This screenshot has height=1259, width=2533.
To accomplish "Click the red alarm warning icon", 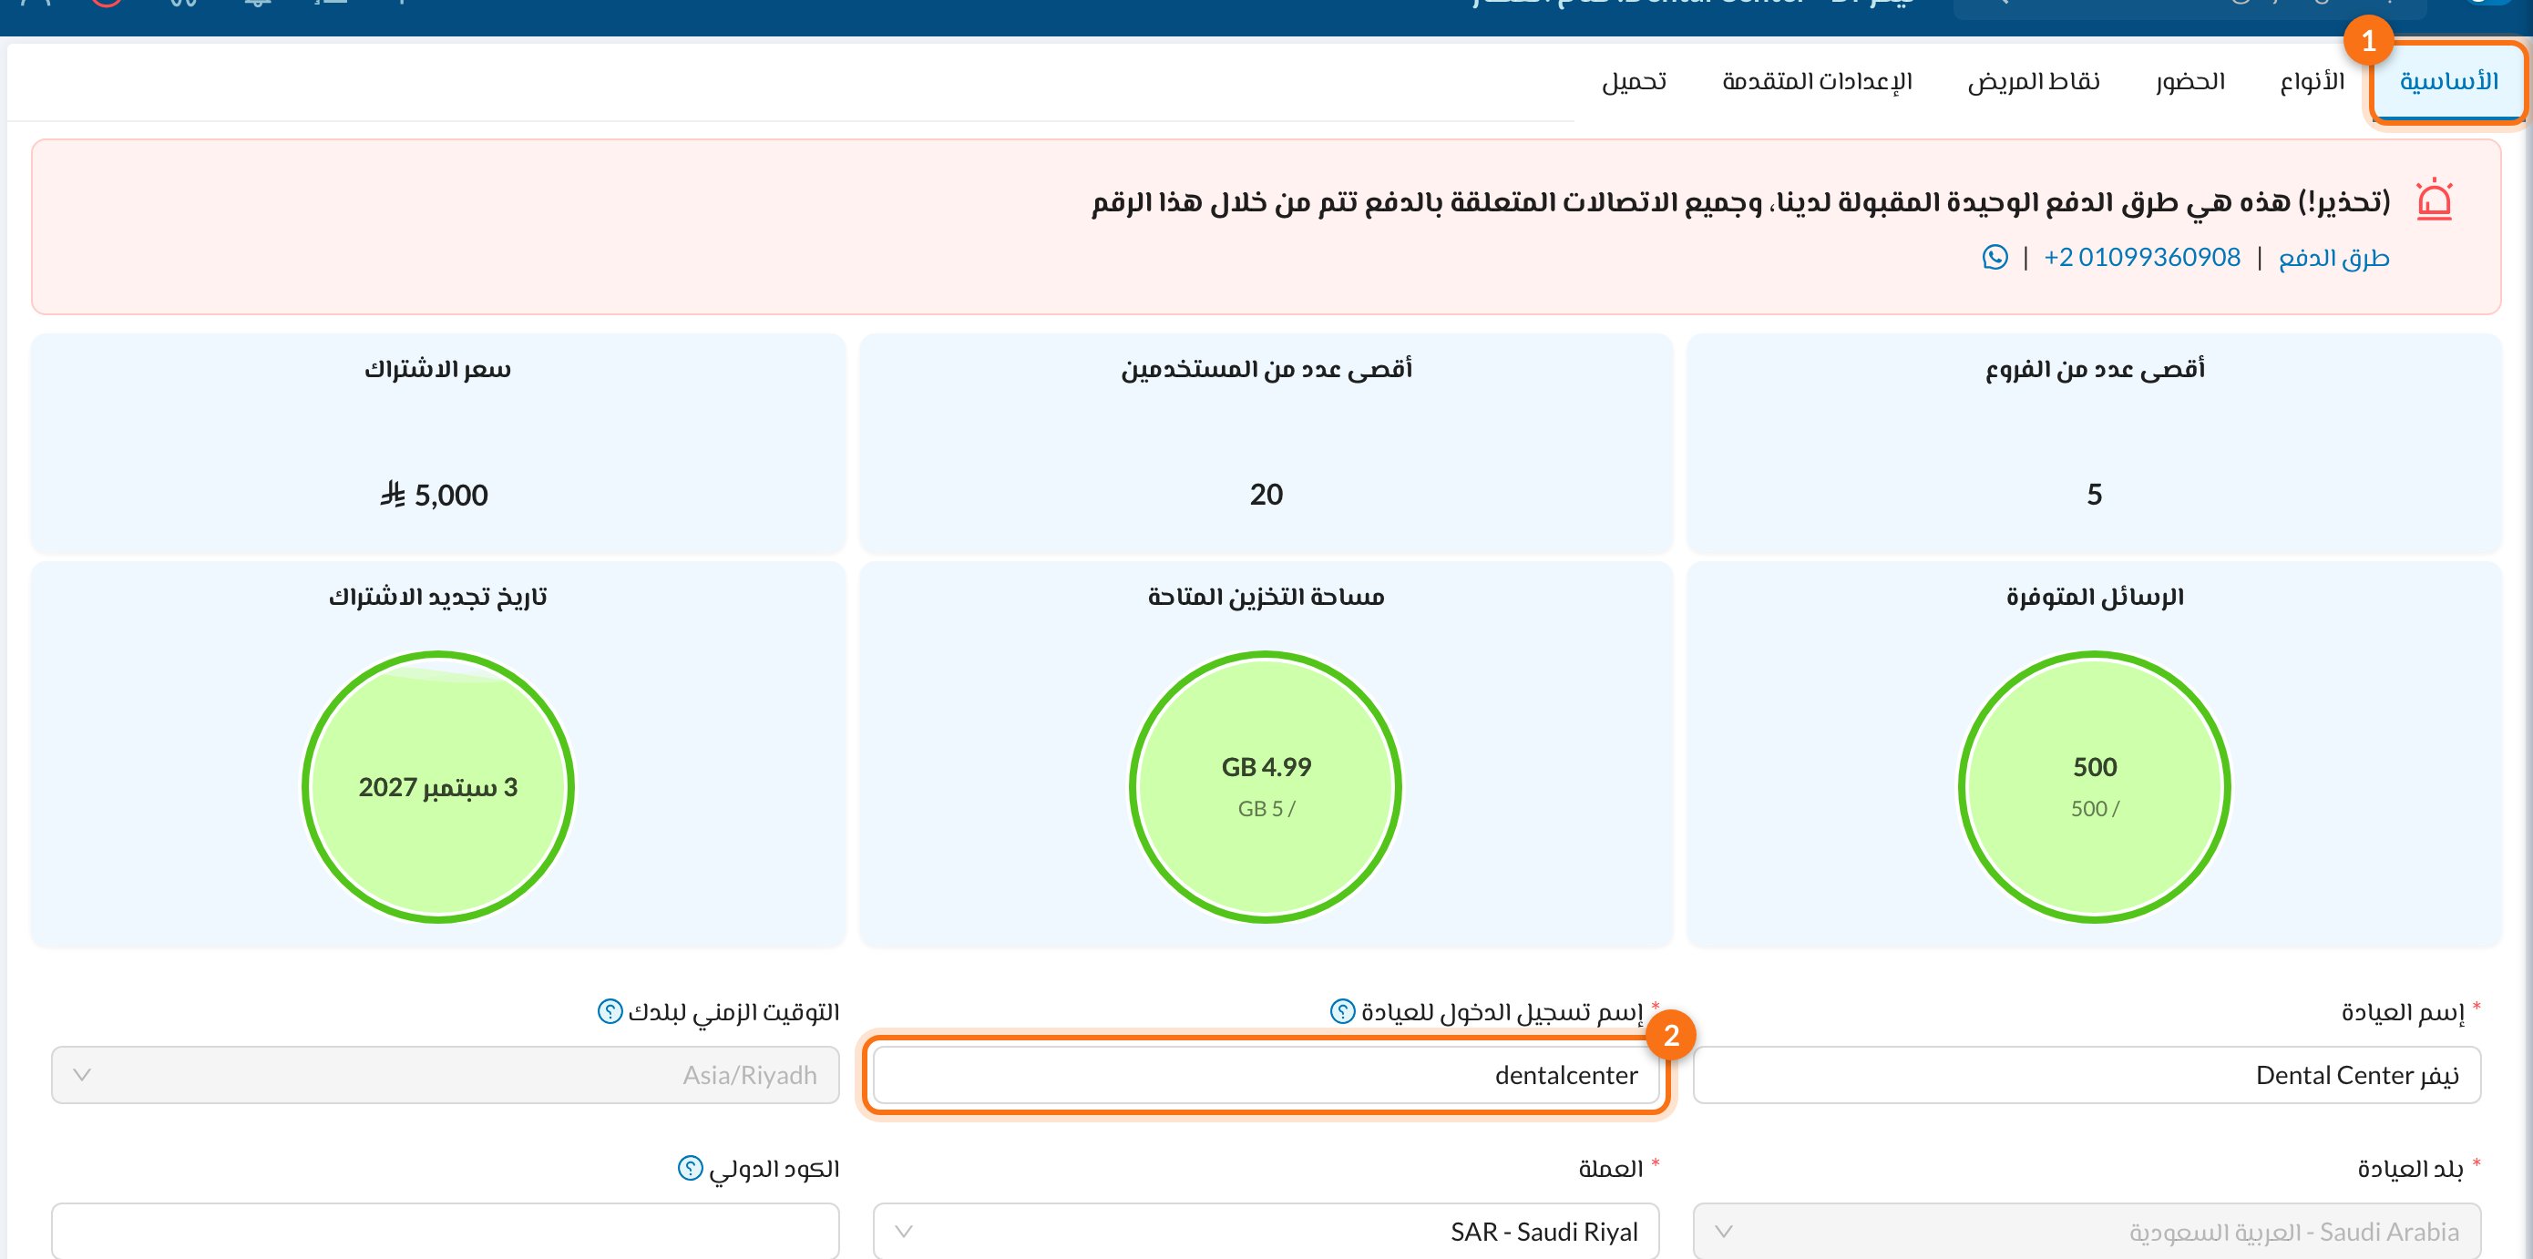I will click(x=2435, y=200).
